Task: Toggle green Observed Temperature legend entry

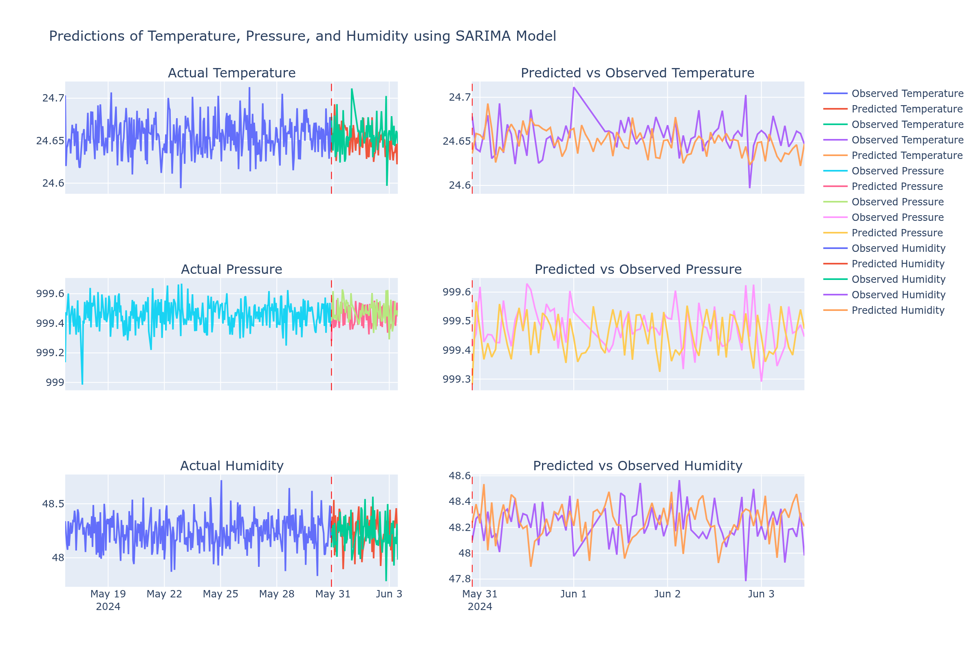Action: (907, 124)
